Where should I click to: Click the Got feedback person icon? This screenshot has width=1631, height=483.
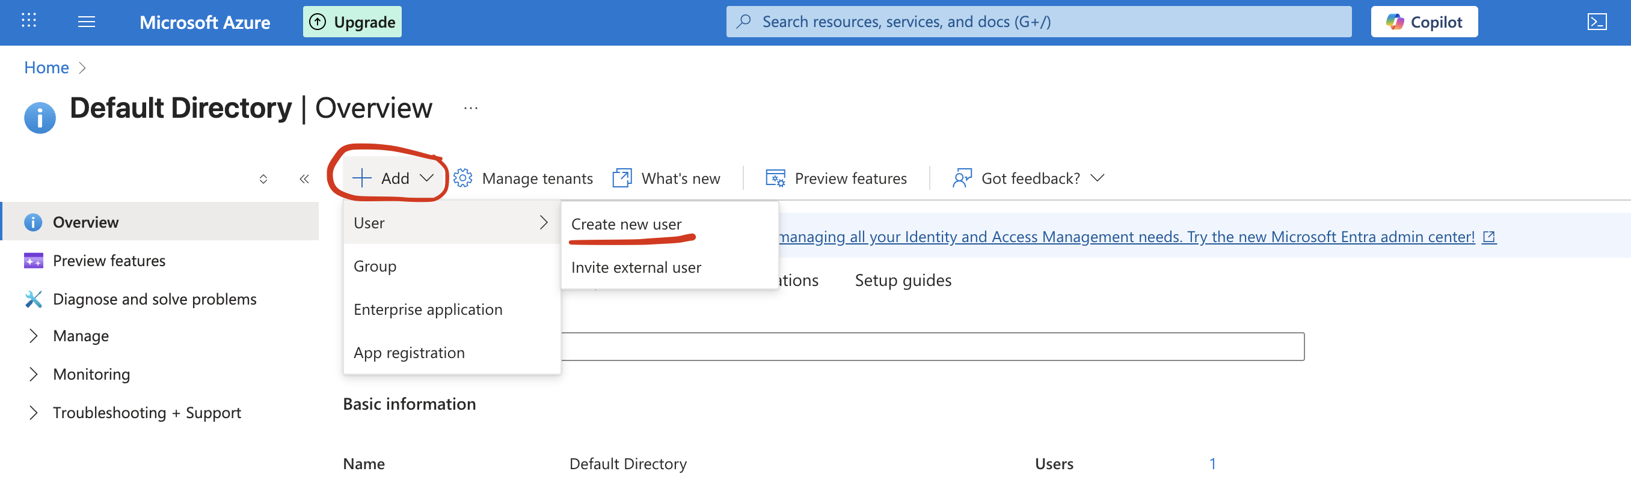click(962, 178)
